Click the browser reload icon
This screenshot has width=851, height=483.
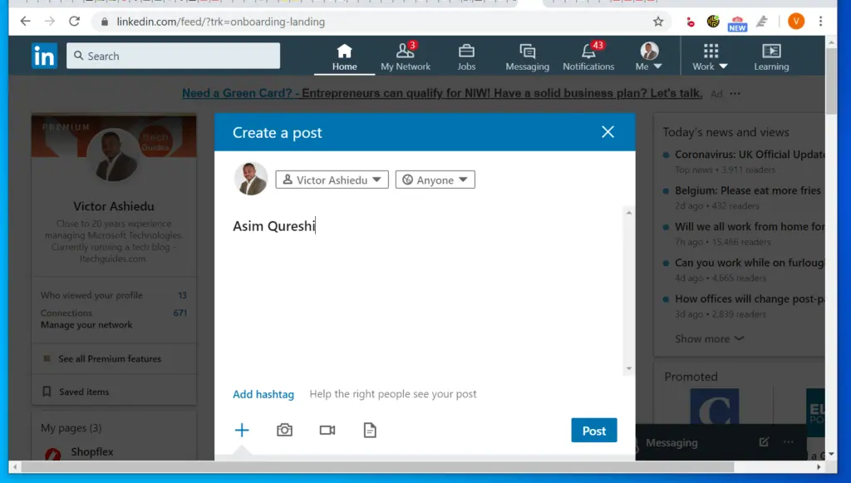(x=76, y=22)
